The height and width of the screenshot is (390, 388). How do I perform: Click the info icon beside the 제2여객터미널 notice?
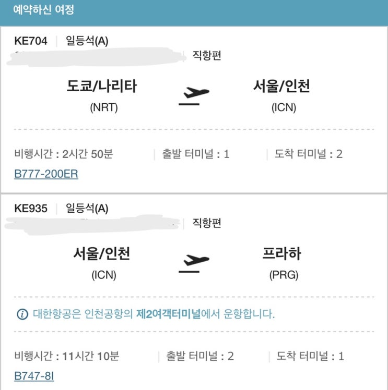pos(22,314)
